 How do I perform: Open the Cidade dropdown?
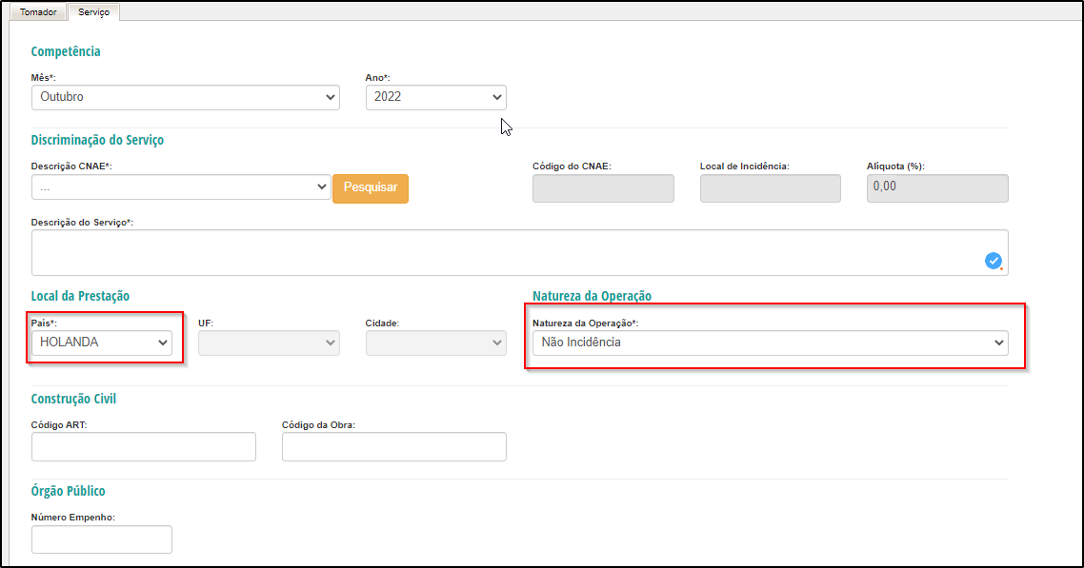[435, 343]
